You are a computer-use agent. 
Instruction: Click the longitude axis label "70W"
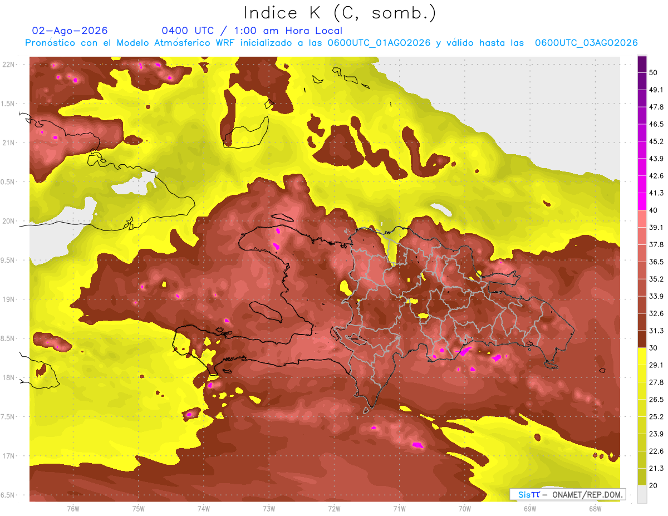[465, 509]
